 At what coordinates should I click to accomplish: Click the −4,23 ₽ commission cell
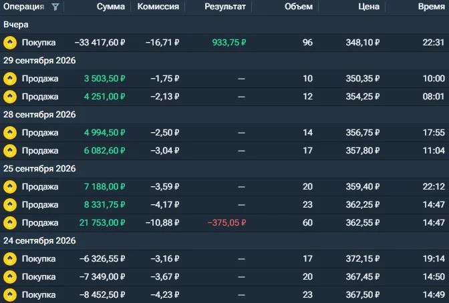[165, 295]
